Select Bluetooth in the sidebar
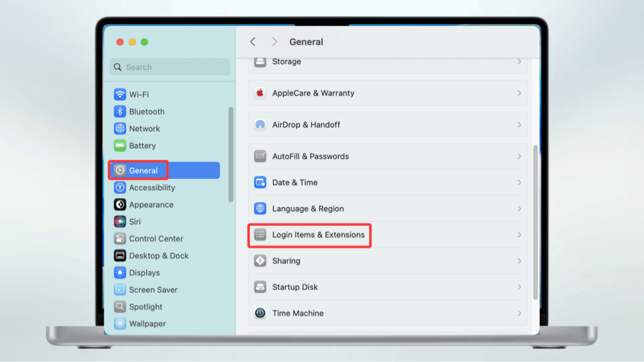 tap(147, 111)
